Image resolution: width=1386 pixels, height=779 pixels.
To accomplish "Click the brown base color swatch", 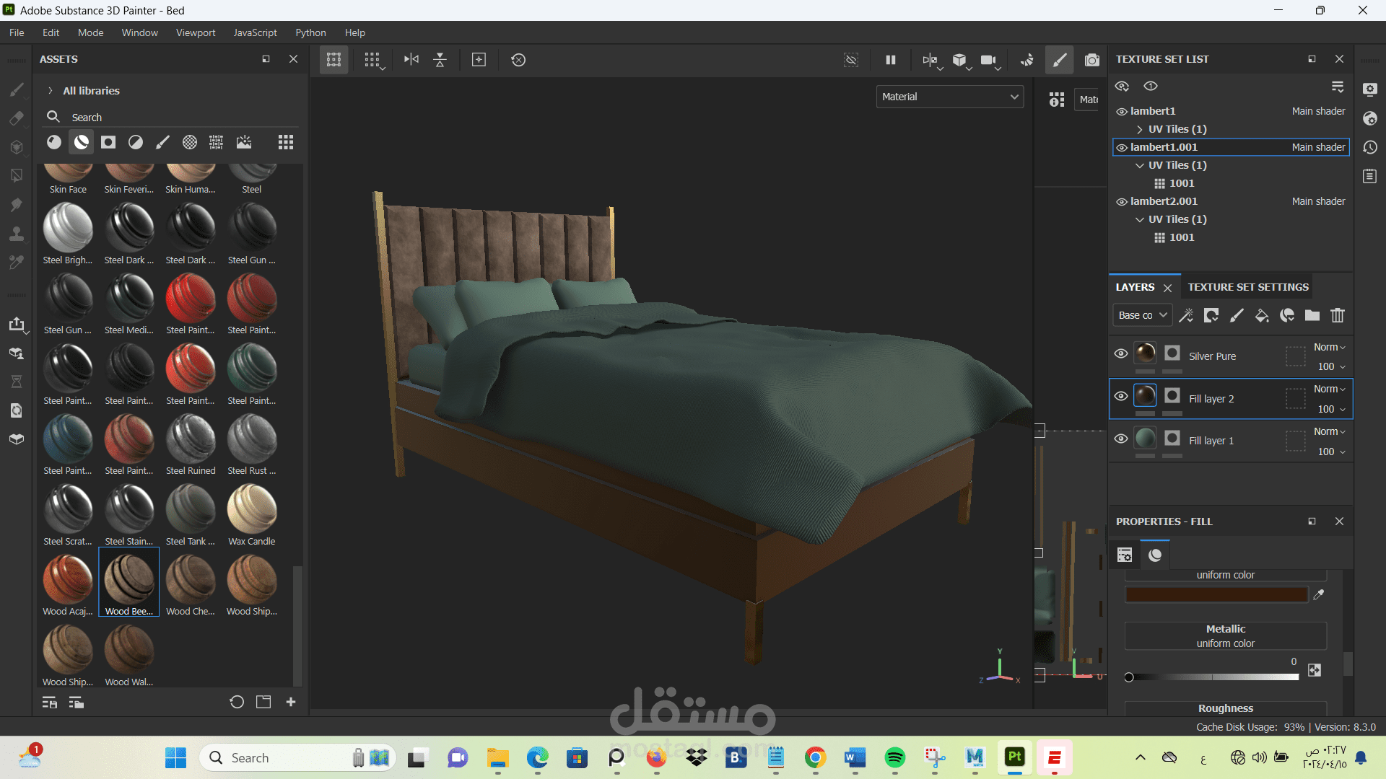I will coord(1216,594).
